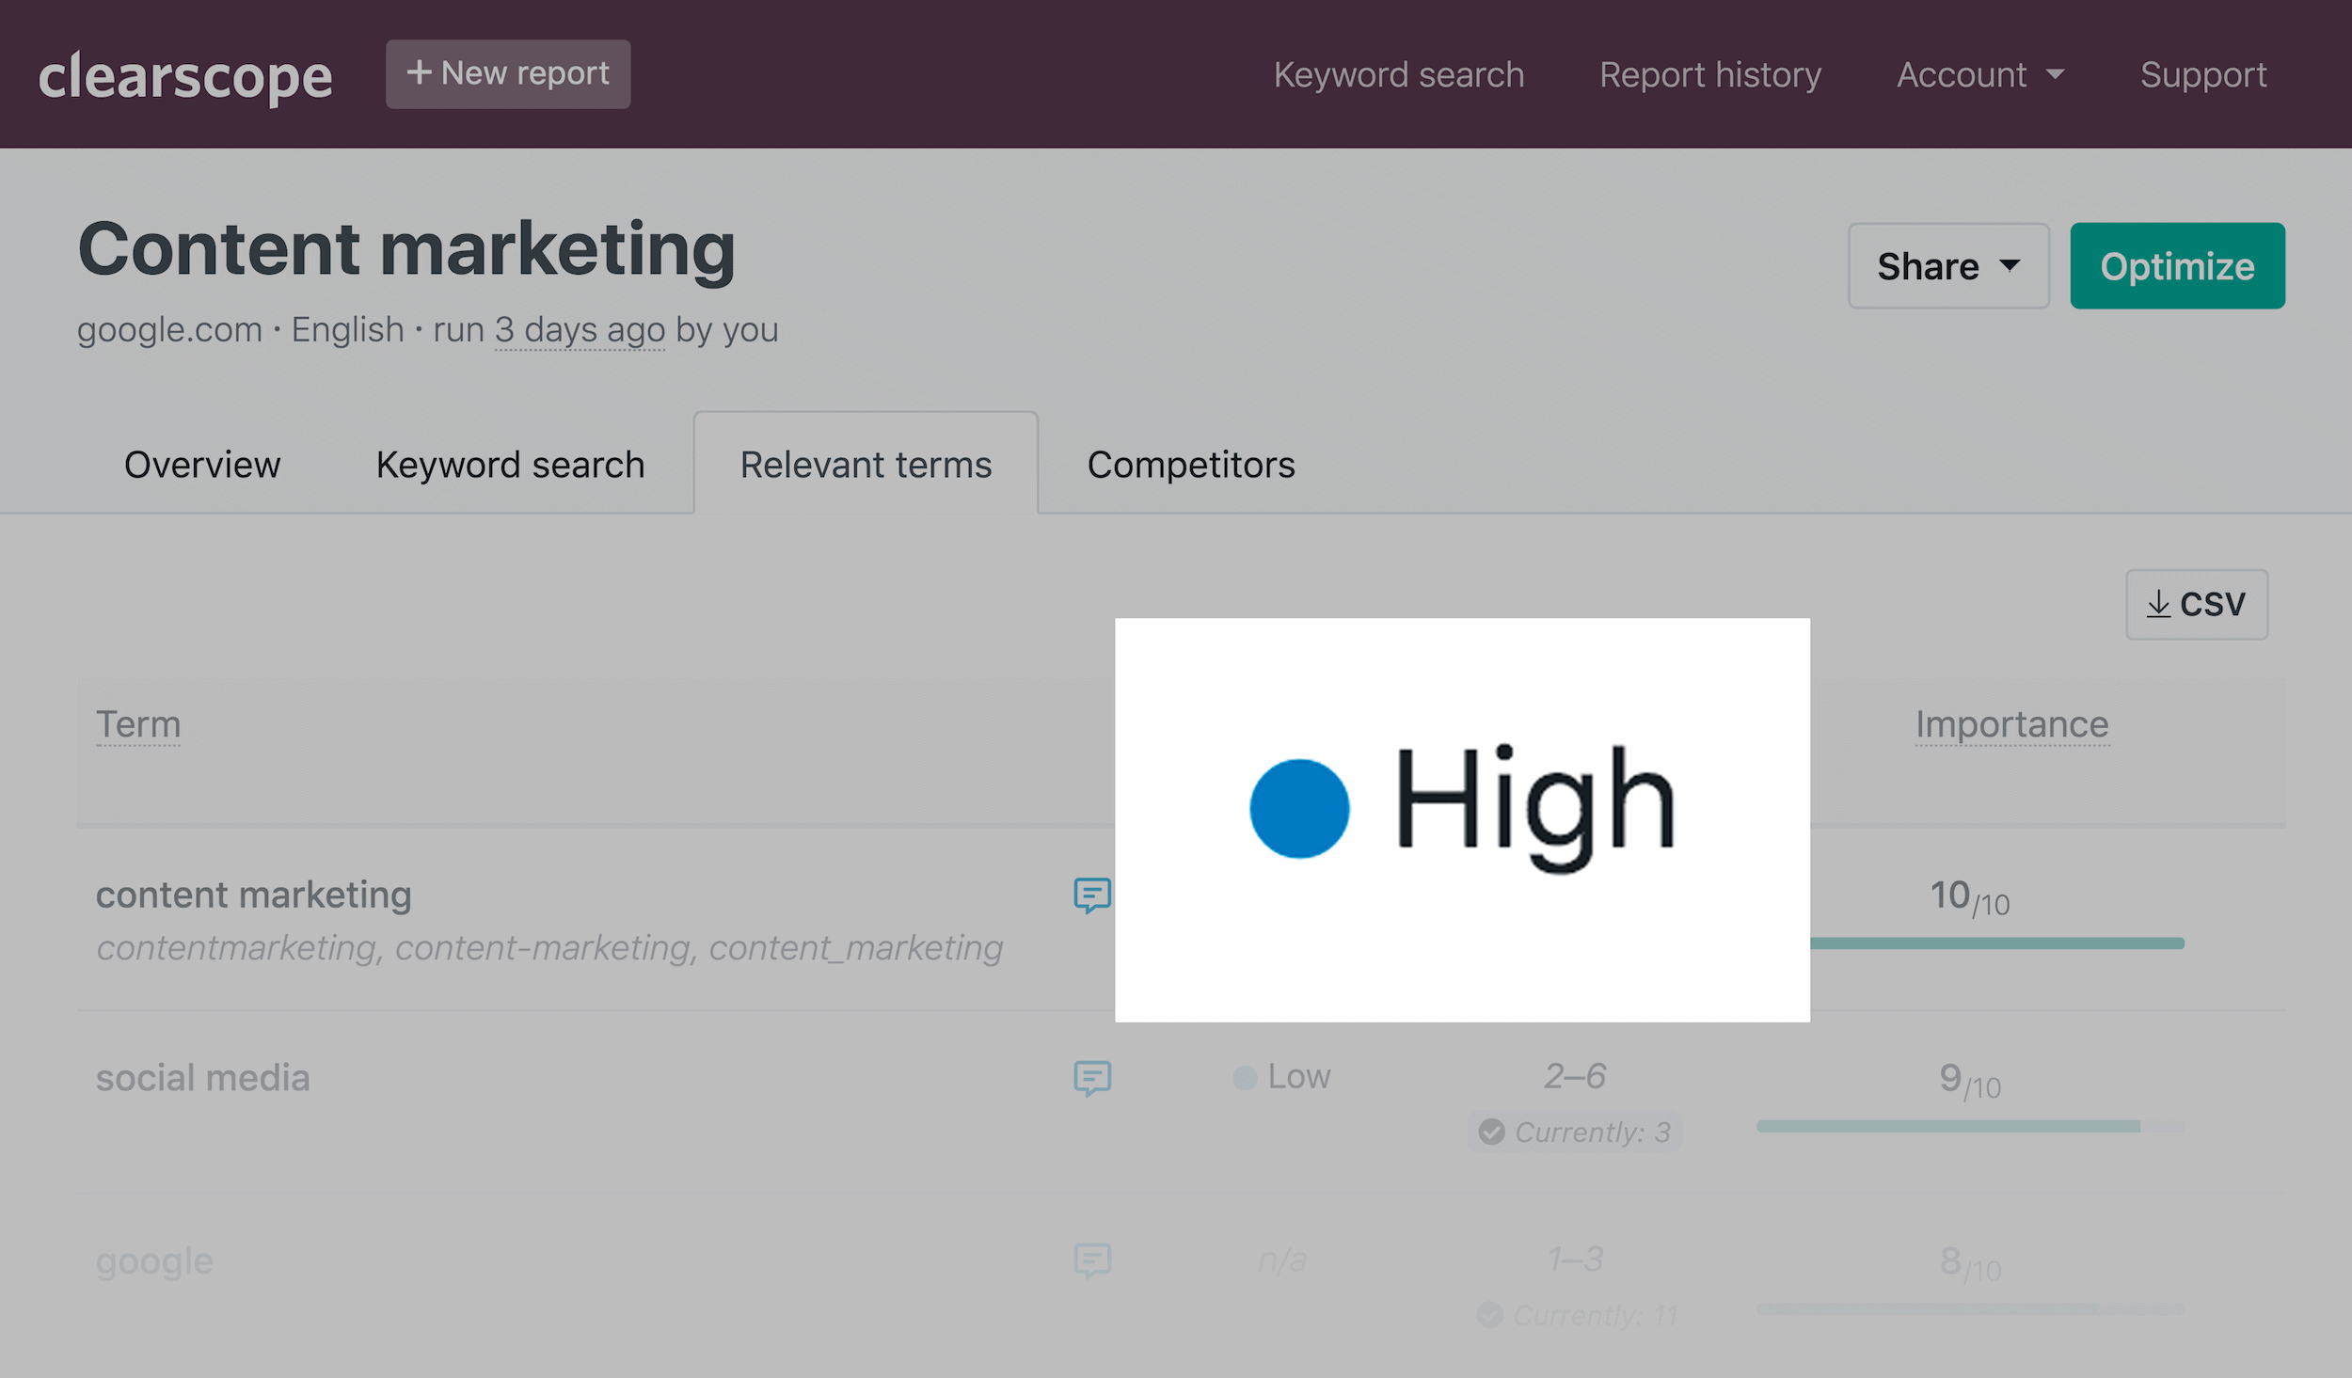Expand the Share options dropdown

click(x=1948, y=266)
